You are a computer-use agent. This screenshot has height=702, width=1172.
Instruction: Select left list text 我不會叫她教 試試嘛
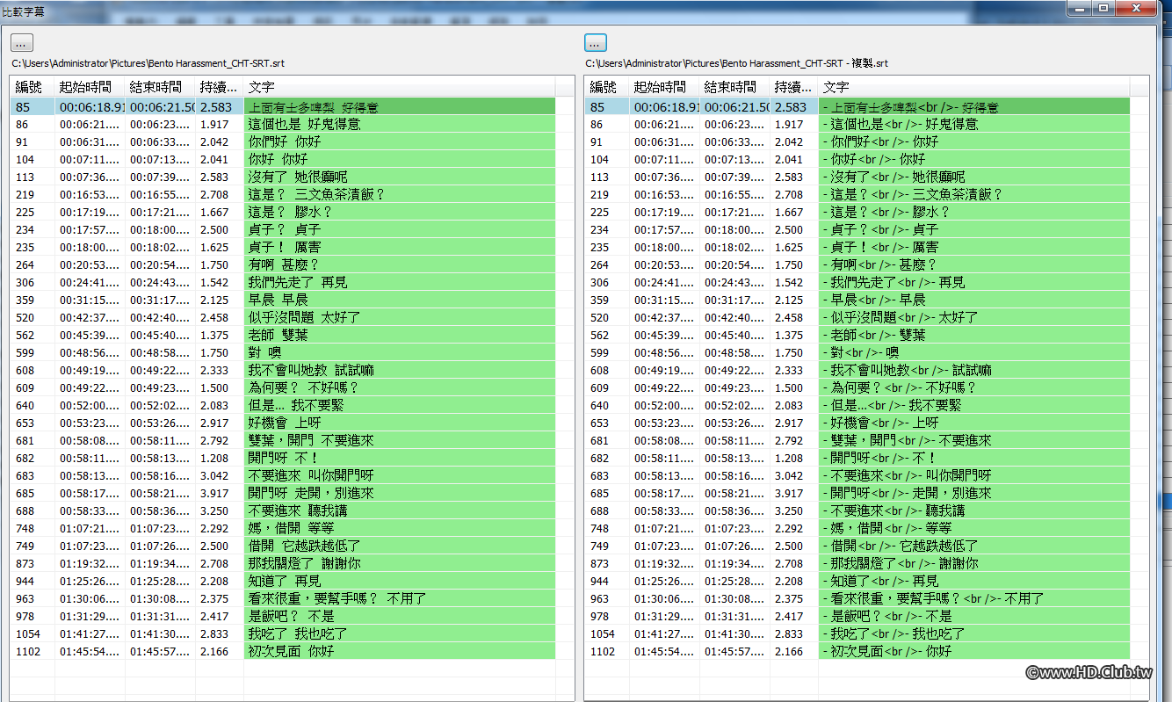point(311,370)
